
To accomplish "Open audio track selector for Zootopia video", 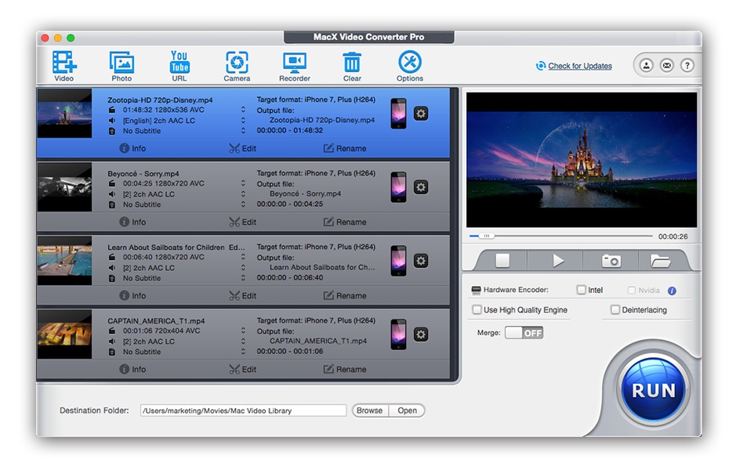I will click(x=243, y=121).
